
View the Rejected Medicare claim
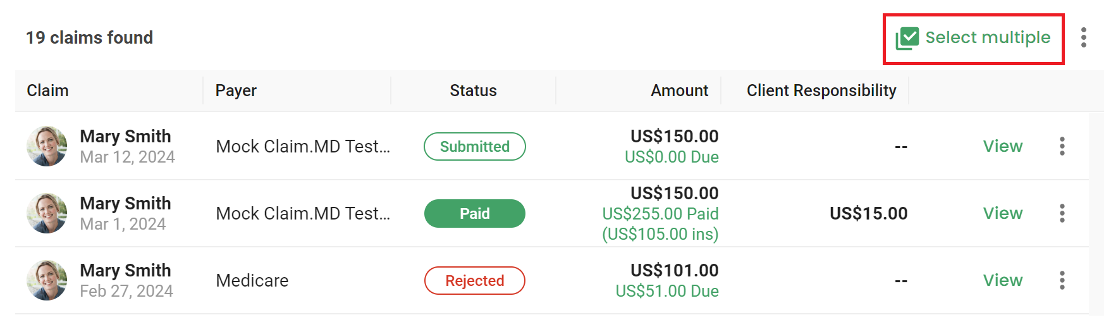coord(1003,280)
